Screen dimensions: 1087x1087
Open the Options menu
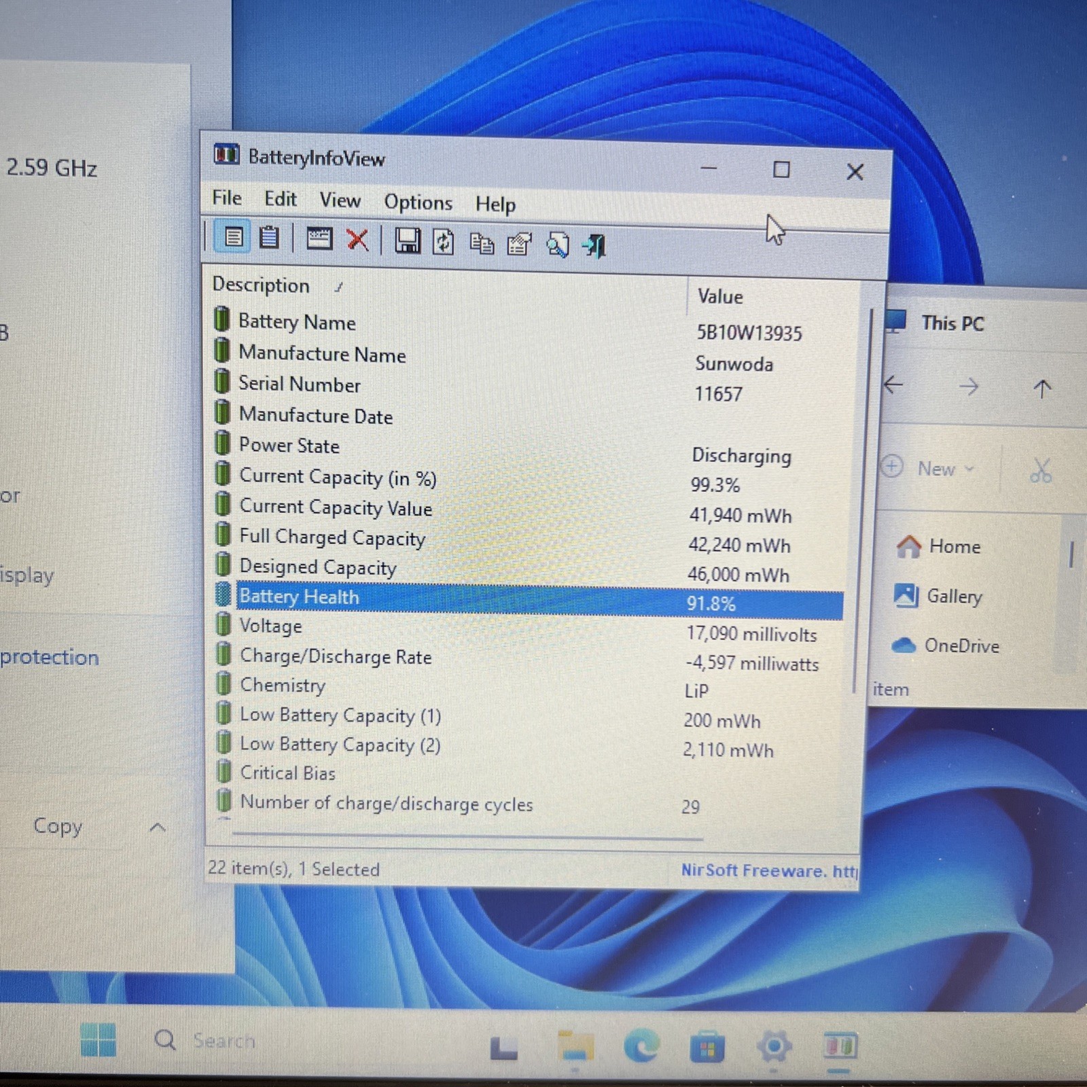pyautogui.click(x=418, y=202)
